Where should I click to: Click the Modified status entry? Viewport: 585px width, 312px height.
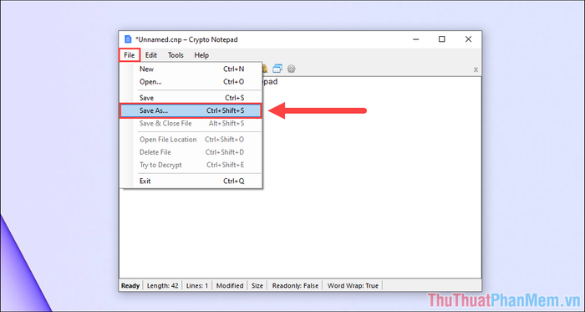[x=230, y=286]
